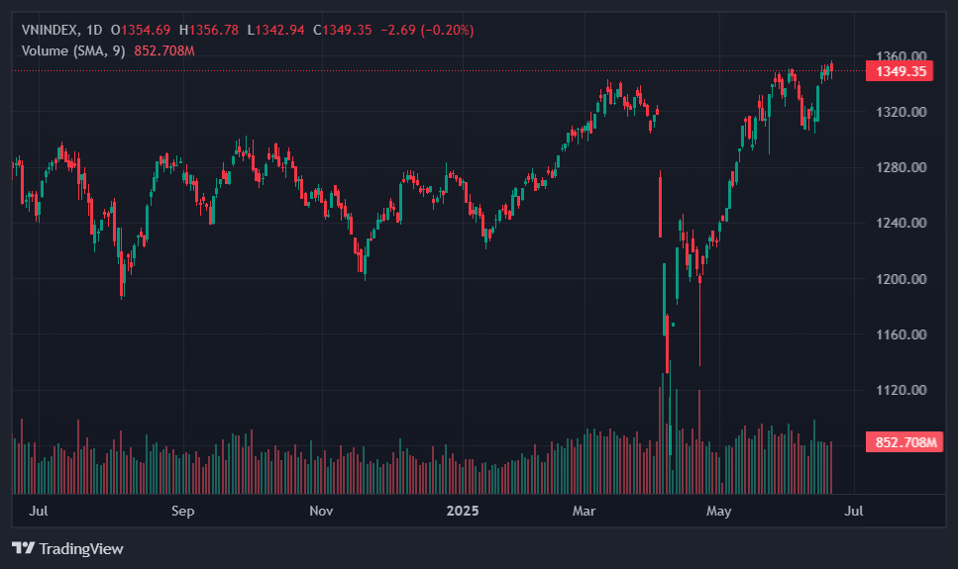Screen dimensions: 958x569
Task: Select the VNINDEX symbol label
Action: pos(50,30)
